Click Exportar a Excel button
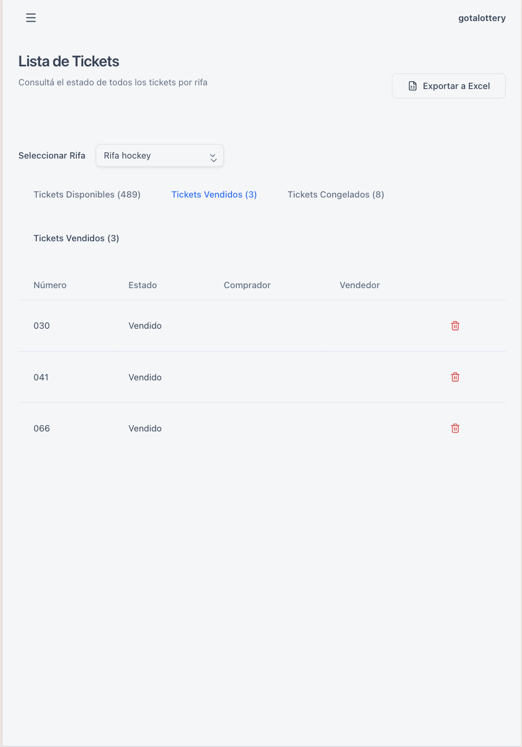The width and height of the screenshot is (522, 747). (449, 86)
